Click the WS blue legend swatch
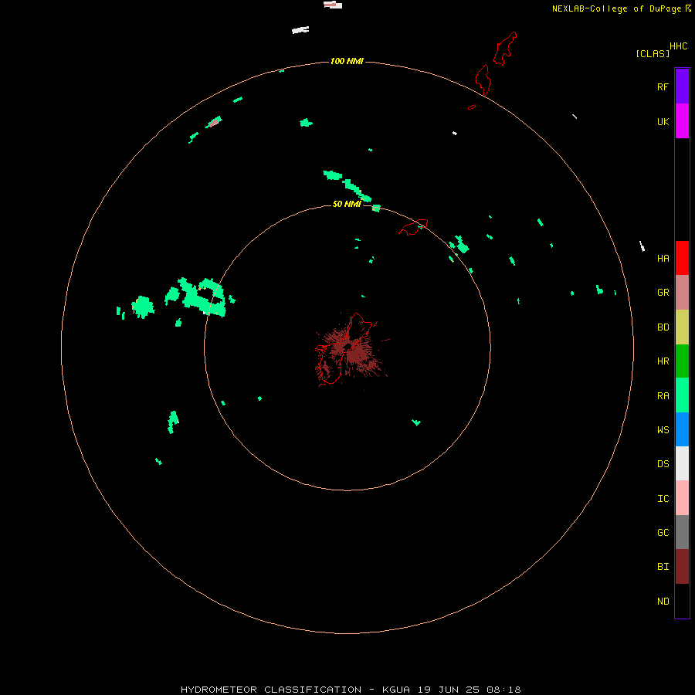 pos(682,429)
